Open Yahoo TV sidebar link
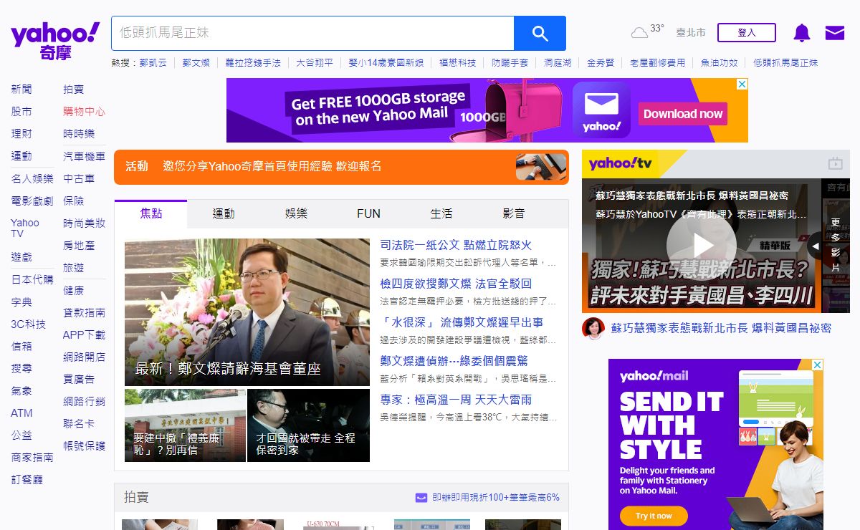860x530 pixels. [x=25, y=228]
